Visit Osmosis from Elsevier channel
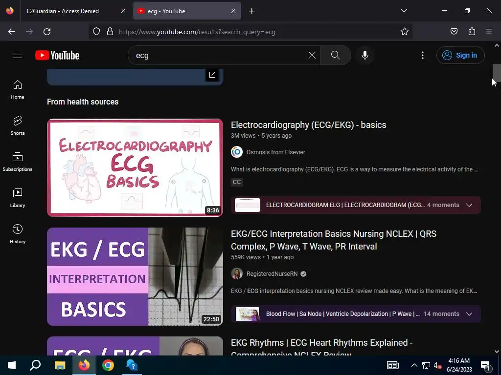The image size is (501, 375). pos(276,152)
